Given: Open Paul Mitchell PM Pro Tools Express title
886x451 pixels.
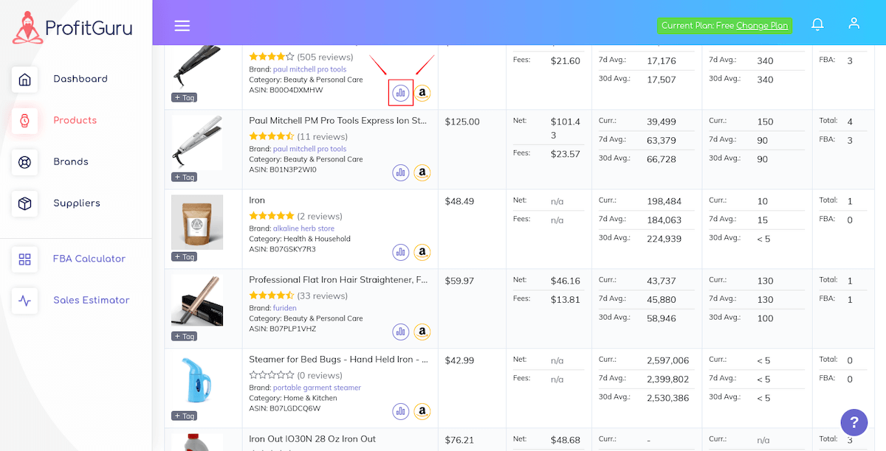Looking at the screenshot, I should tap(338, 121).
